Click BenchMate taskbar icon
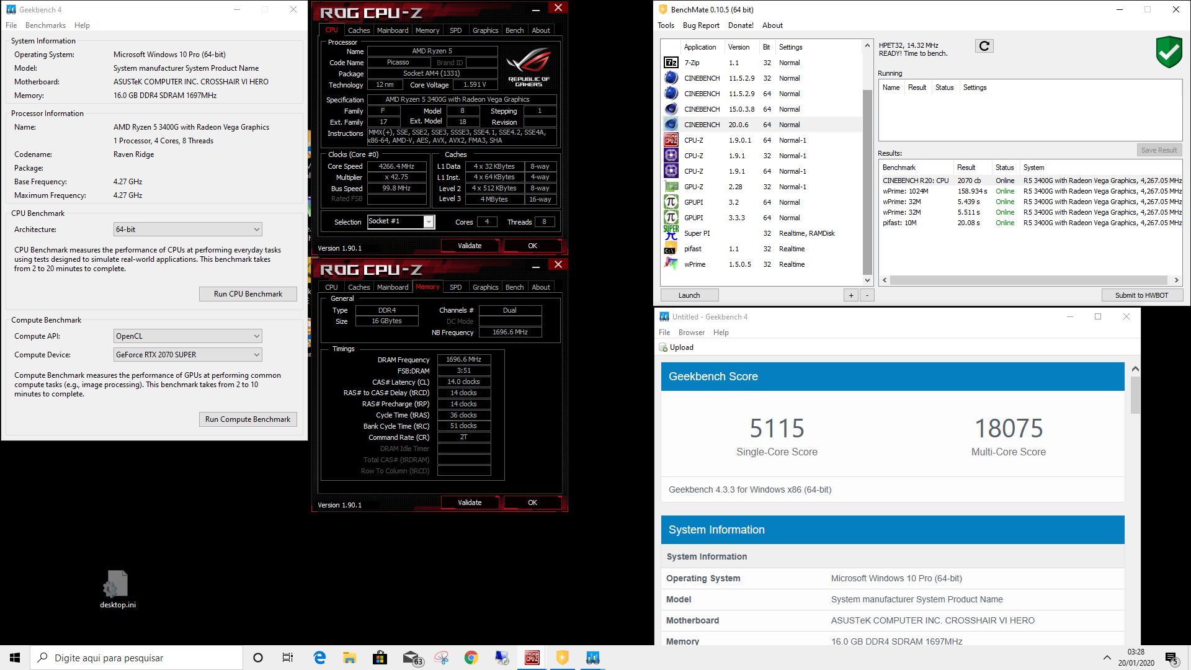Image resolution: width=1191 pixels, height=670 pixels. [x=562, y=658]
